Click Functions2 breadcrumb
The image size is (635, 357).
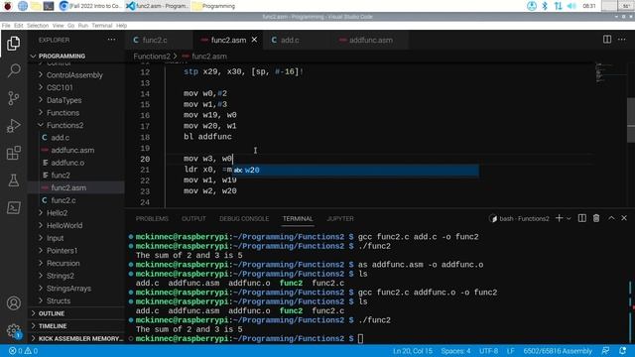pos(152,57)
